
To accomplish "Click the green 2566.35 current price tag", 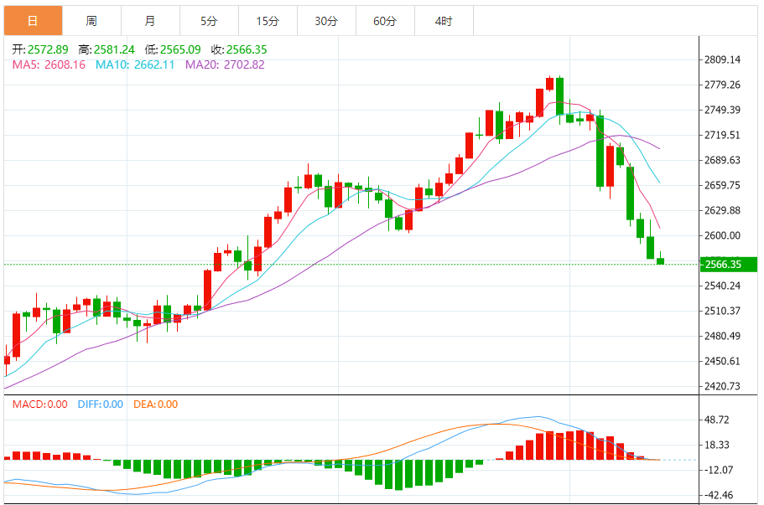I will tap(729, 264).
